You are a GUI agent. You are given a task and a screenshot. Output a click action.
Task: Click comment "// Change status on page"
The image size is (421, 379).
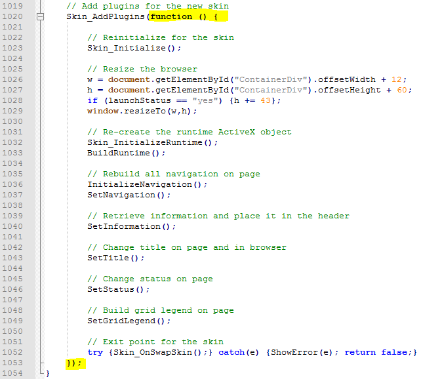coord(150,279)
